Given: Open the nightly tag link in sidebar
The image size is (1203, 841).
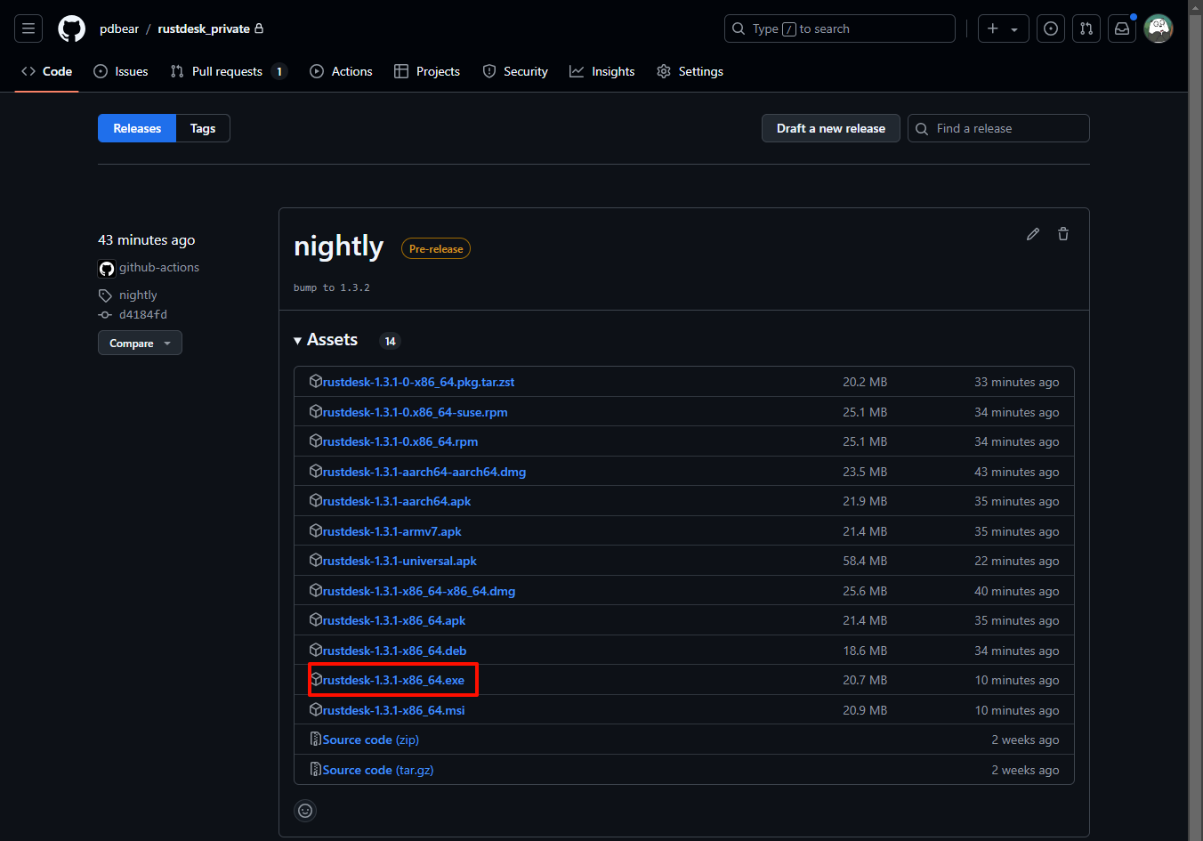Looking at the screenshot, I should click(138, 295).
